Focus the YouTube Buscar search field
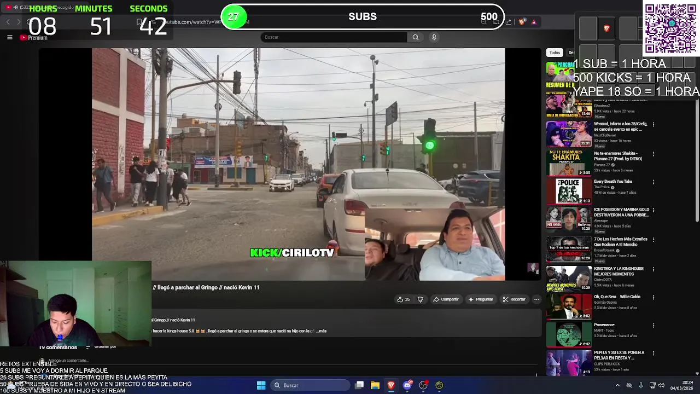This screenshot has height=394, width=700. click(334, 37)
